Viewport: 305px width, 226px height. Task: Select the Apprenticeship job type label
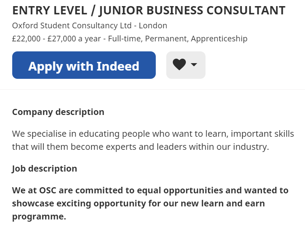tap(219, 39)
